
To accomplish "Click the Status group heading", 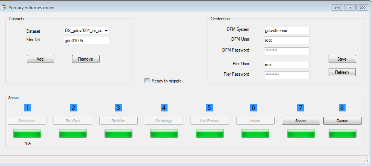I will pos(13,97).
